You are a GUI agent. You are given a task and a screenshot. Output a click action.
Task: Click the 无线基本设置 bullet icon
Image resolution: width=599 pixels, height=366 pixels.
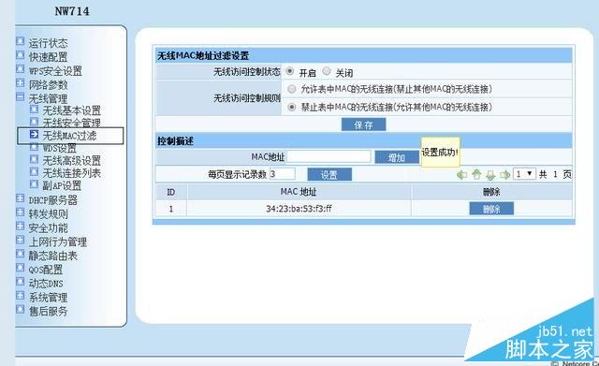tap(34, 110)
